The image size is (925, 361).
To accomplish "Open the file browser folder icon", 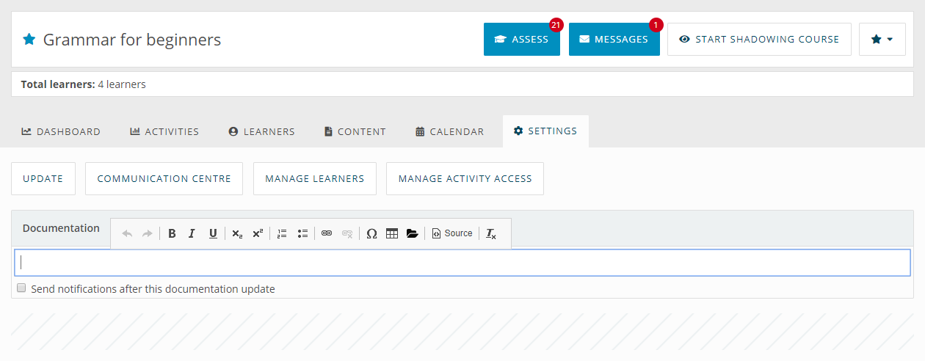I will pyautogui.click(x=412, y=233).
